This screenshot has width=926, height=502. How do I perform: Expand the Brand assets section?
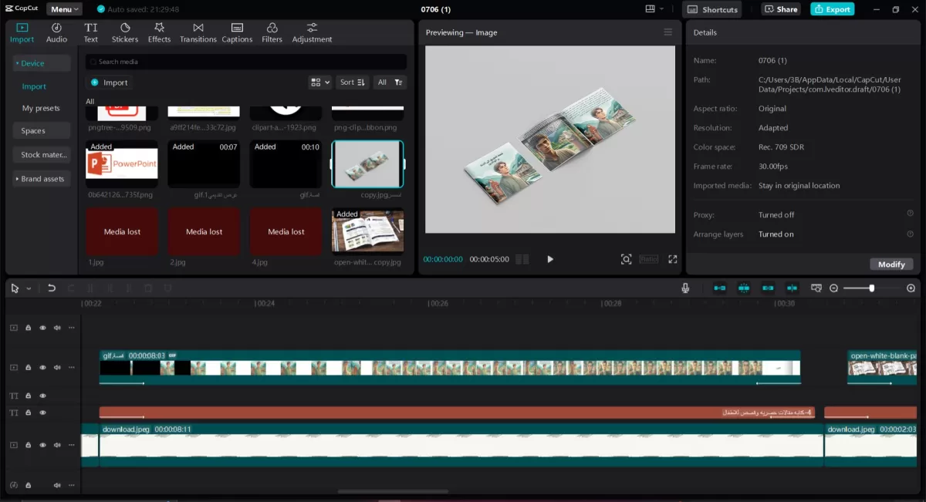42,178
